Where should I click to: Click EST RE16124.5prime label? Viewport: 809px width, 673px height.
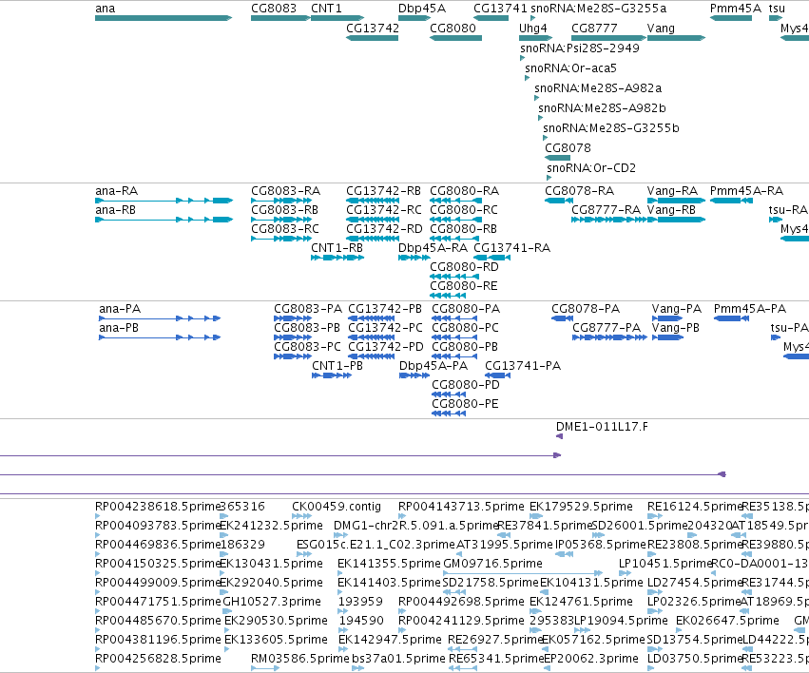pyautogui.click(x=695, y=507)
